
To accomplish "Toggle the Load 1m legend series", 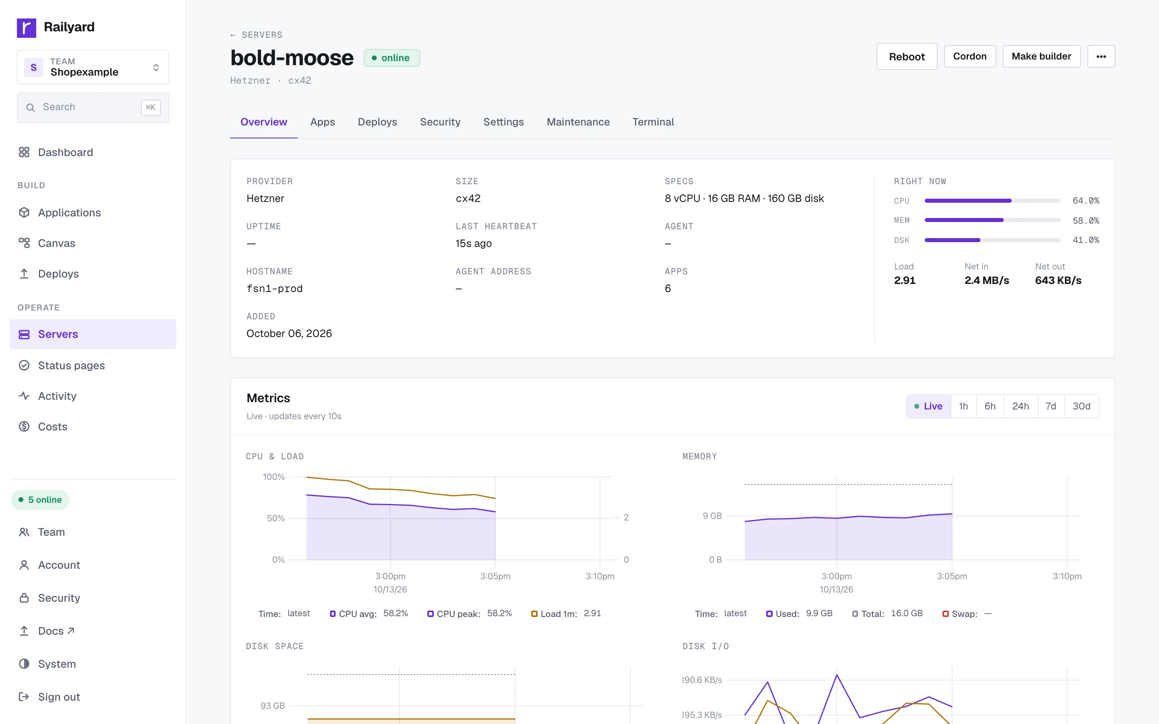I will coord(566,614).
